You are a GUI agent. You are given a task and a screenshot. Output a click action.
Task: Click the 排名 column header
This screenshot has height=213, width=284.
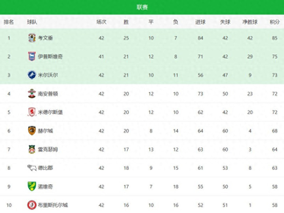pyautogui.click(x=9, y=22)
